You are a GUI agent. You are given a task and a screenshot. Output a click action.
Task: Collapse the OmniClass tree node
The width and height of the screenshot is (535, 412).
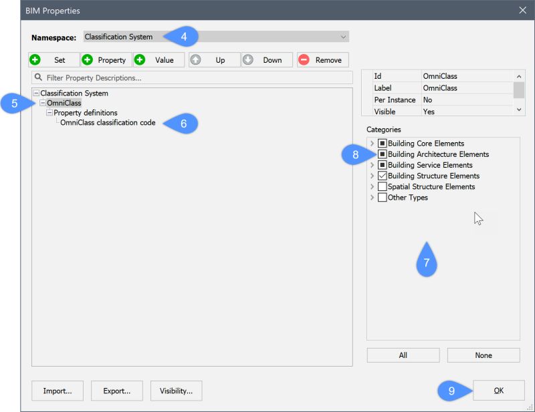pos(41,104)
